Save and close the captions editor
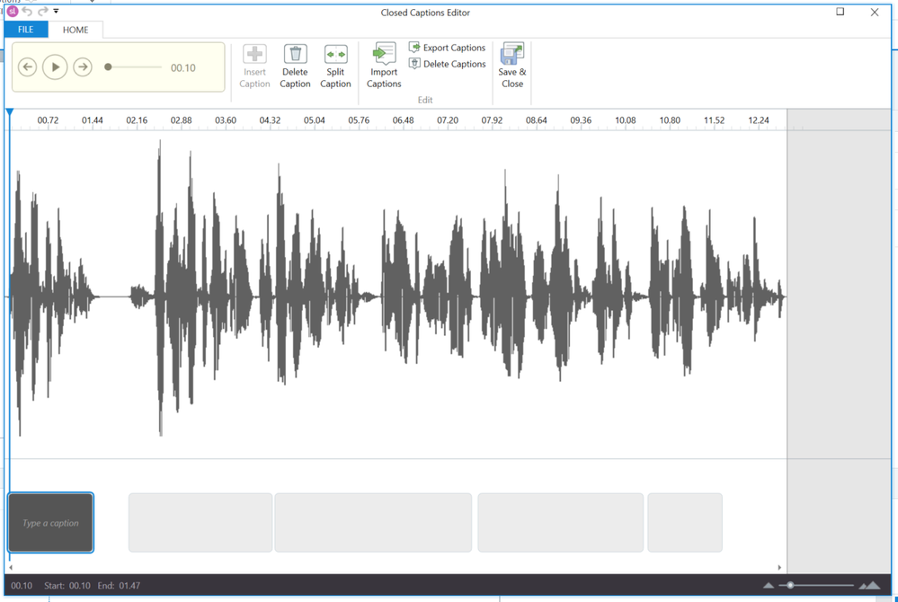The height and width of the screenshot is (602, 898). tap(512, 66)
